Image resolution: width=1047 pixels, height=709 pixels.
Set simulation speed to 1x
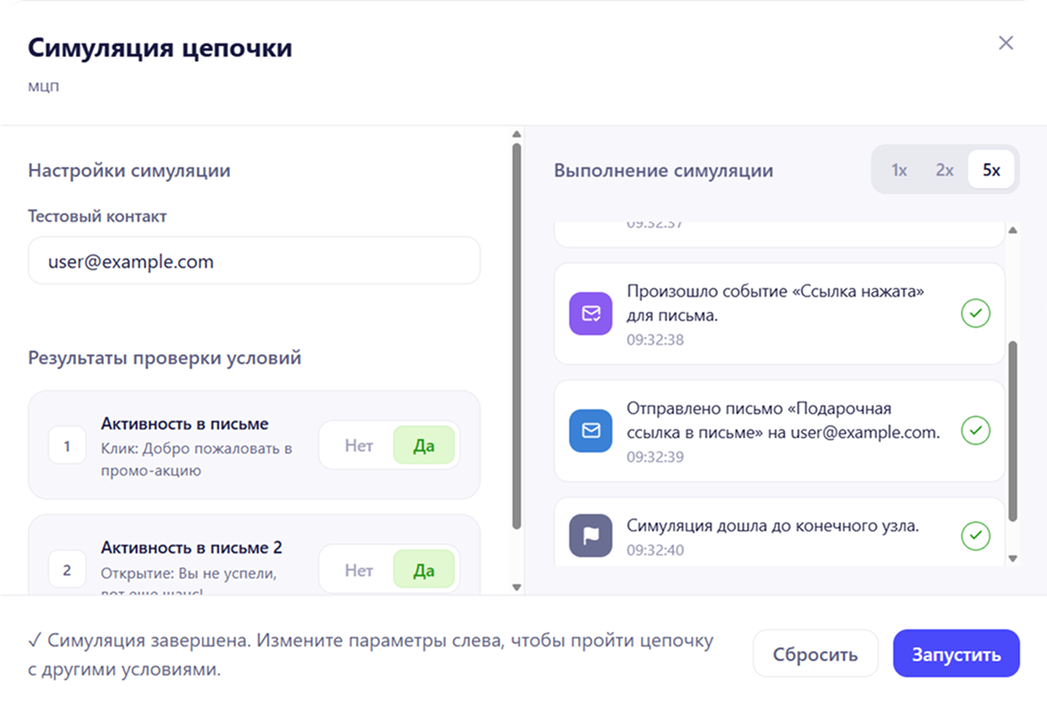point(899,170)
